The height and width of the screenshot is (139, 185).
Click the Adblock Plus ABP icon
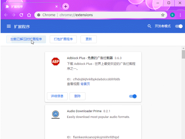pos(56,61)
